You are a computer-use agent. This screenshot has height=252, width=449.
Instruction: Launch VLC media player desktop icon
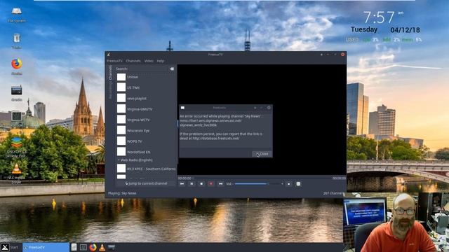pyautogui.click(x=17, y=173)
